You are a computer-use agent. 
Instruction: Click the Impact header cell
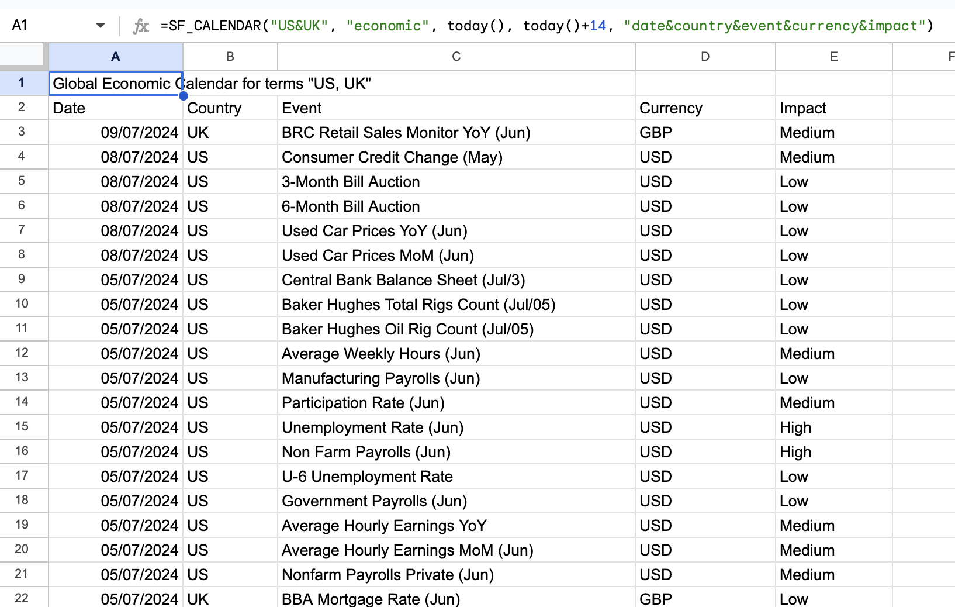tap(834, 108)
